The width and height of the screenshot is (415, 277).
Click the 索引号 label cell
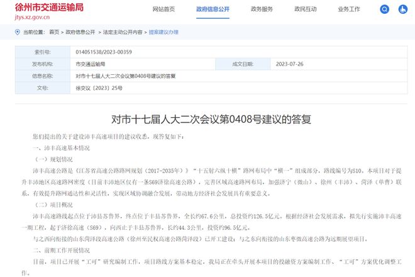coord(43,52)
